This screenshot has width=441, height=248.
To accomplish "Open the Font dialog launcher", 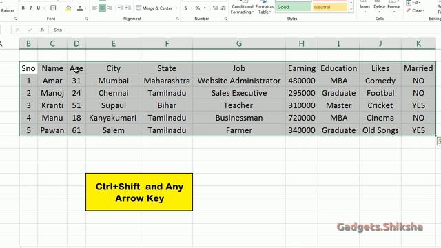I will point(87,19).
